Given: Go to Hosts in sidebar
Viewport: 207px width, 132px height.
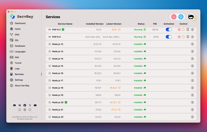Looking at the screenshot, I should pyautogui.click(x=15, y=29).
